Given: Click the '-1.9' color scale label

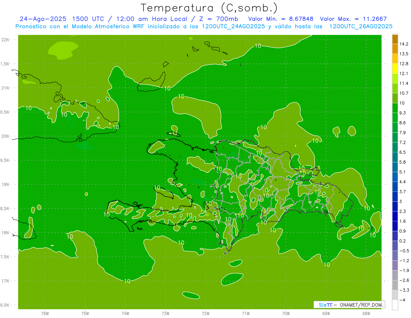Looking at the screenshot, I should pyautogui.click(x=404, y=270).
